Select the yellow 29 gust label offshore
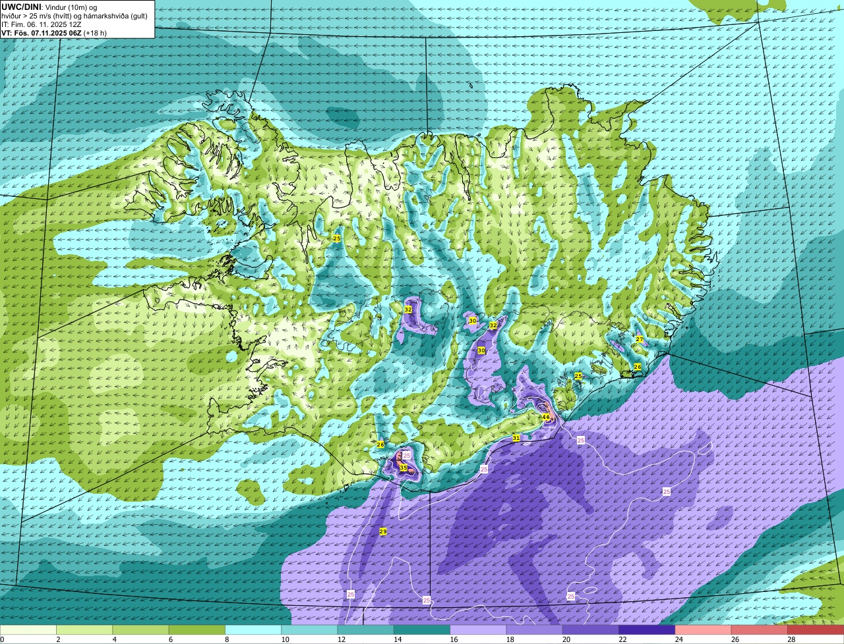Viewport: 844px width, 644px height. tap(383, 531)
